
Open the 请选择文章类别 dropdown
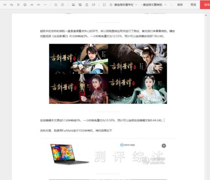tap(155, 5)
